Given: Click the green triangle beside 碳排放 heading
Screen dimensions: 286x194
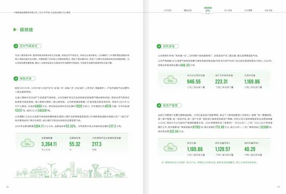Looking at the screenshot, I should pyautogui.click(x=15, y=30).
